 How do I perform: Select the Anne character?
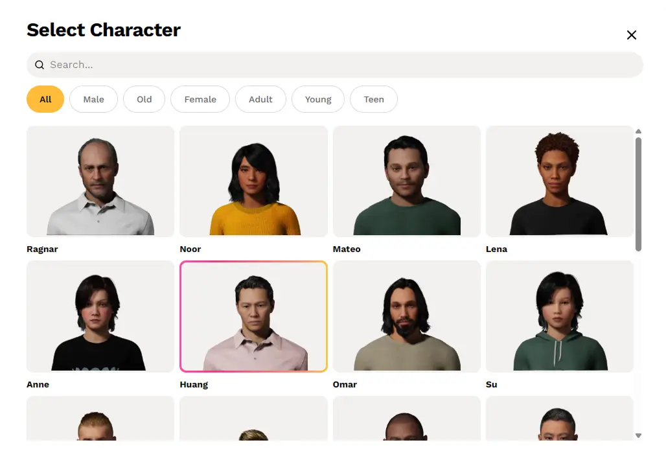100,316
